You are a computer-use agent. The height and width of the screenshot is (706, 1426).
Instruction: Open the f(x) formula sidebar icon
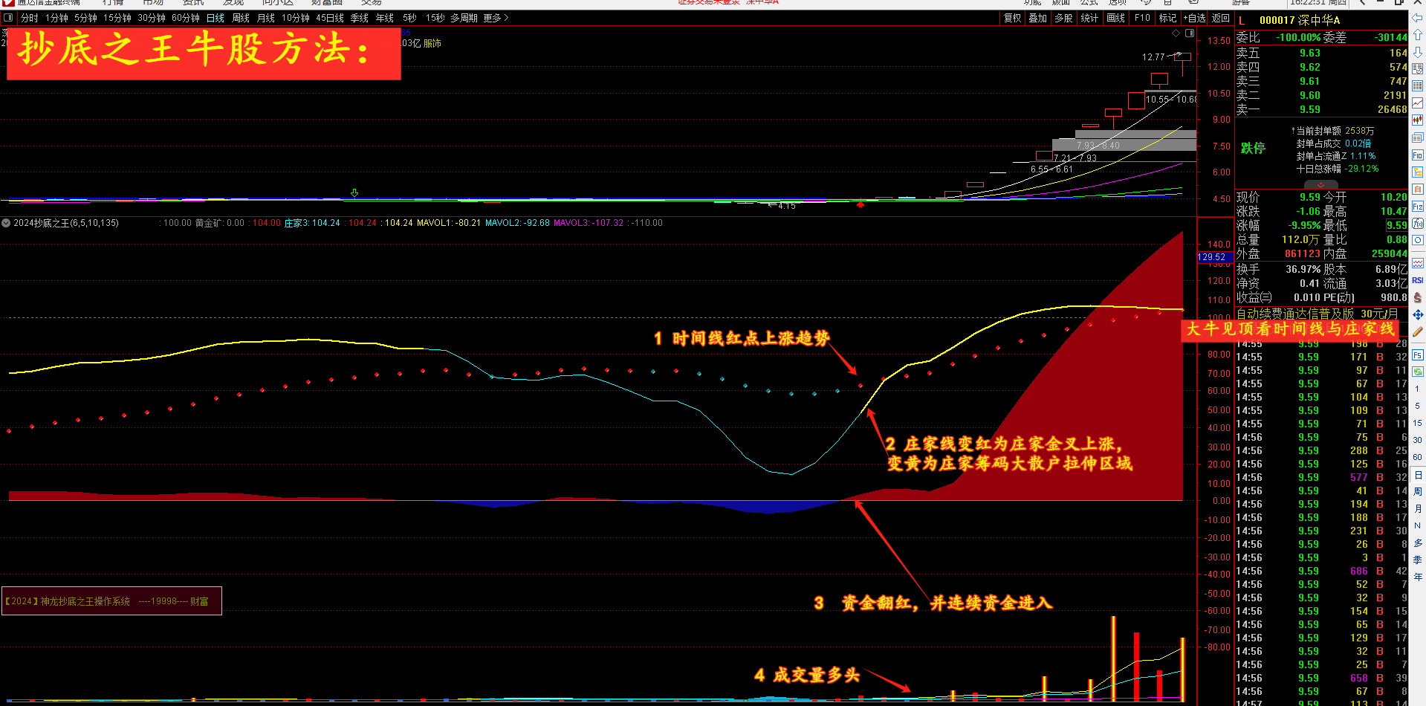tap(1418, 224)
